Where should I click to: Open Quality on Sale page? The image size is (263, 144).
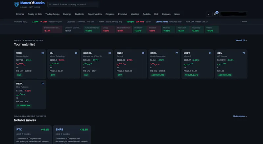pyautogui.click(x=35, y=14)
